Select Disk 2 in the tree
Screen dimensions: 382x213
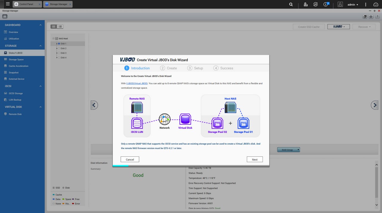pyautogui.click(x=63, y=48)
